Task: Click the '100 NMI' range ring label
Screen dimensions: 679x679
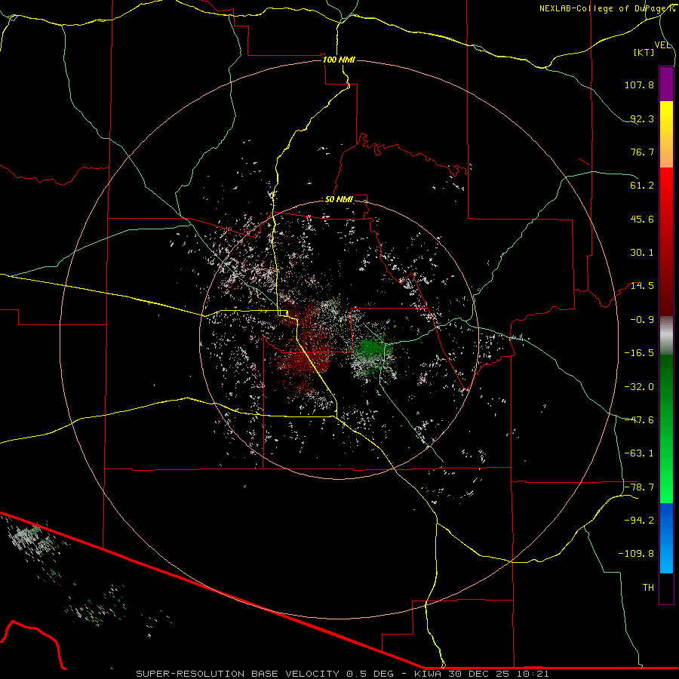Action: [x=339, y=60]
